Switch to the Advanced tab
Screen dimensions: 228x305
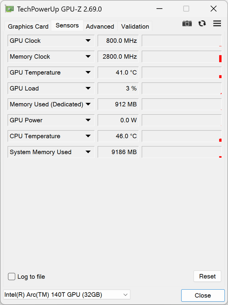(x=100, y=26)
